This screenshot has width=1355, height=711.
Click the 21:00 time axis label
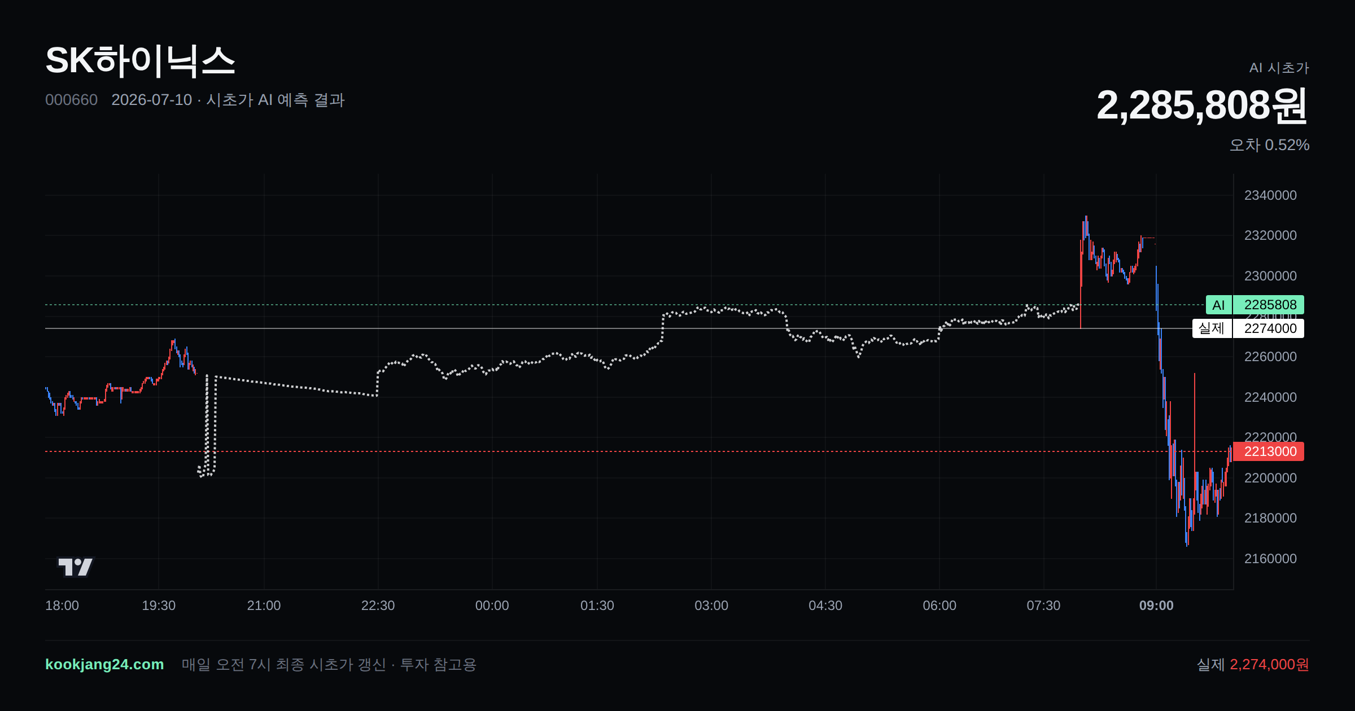click(x=264, y=605)
